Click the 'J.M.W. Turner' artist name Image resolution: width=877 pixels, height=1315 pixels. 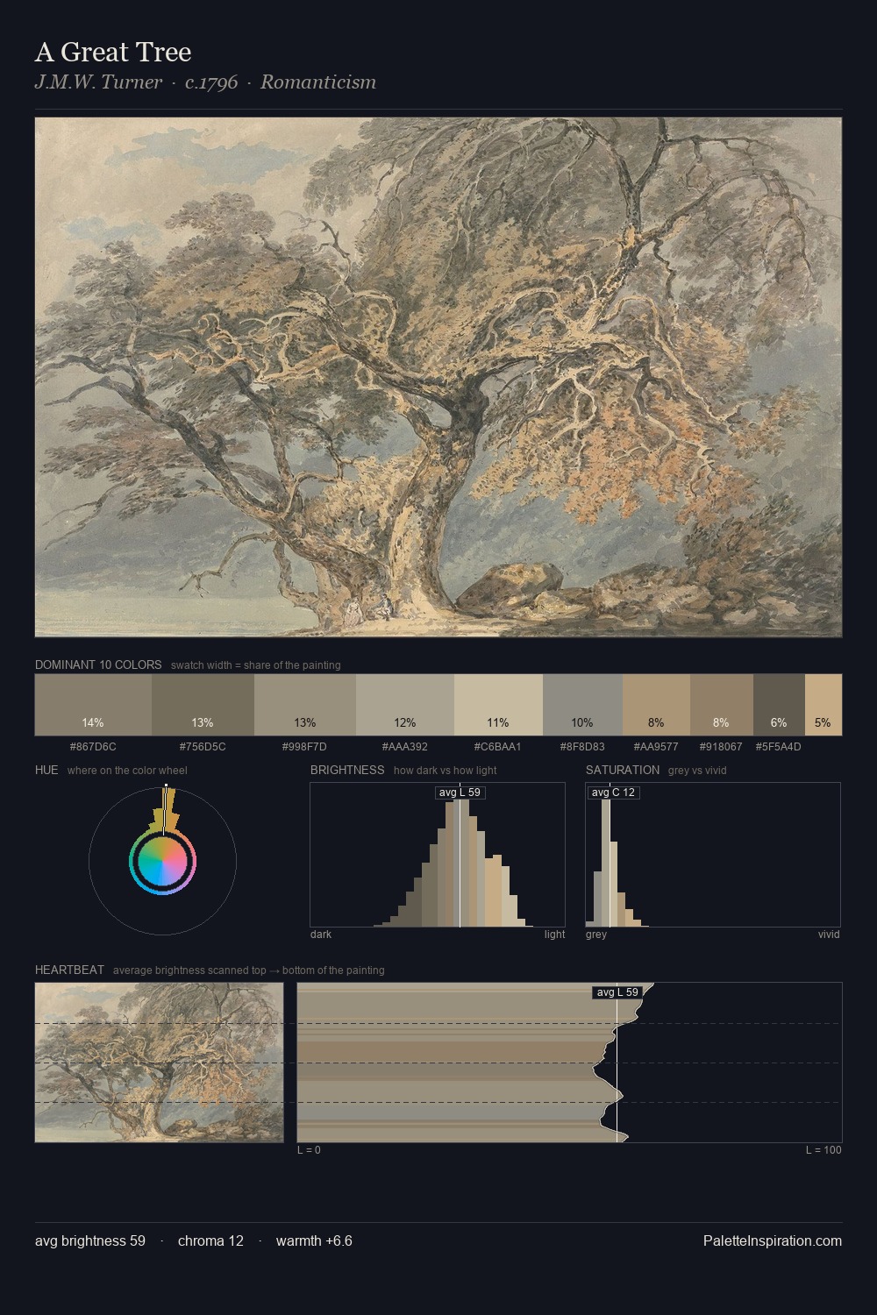click(98, 82)
